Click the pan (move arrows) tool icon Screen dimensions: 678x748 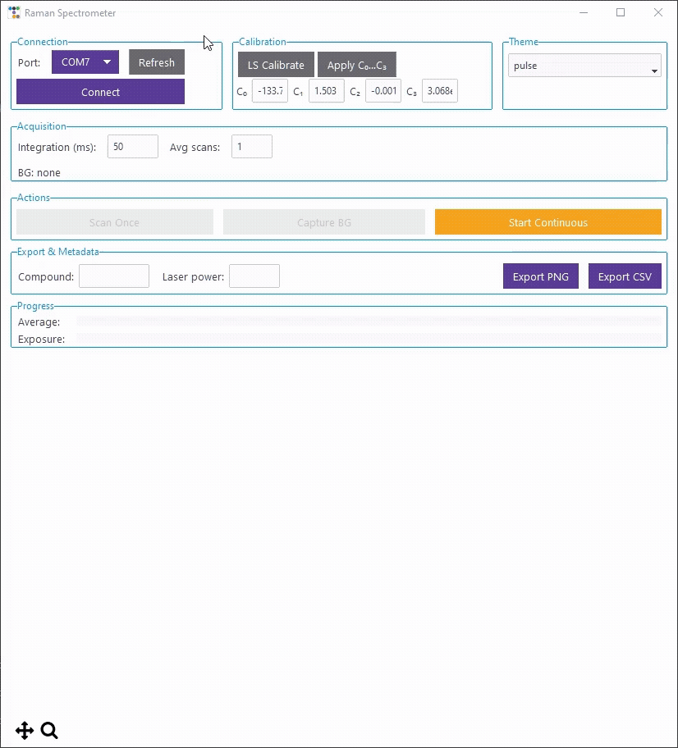pos(24,731)
